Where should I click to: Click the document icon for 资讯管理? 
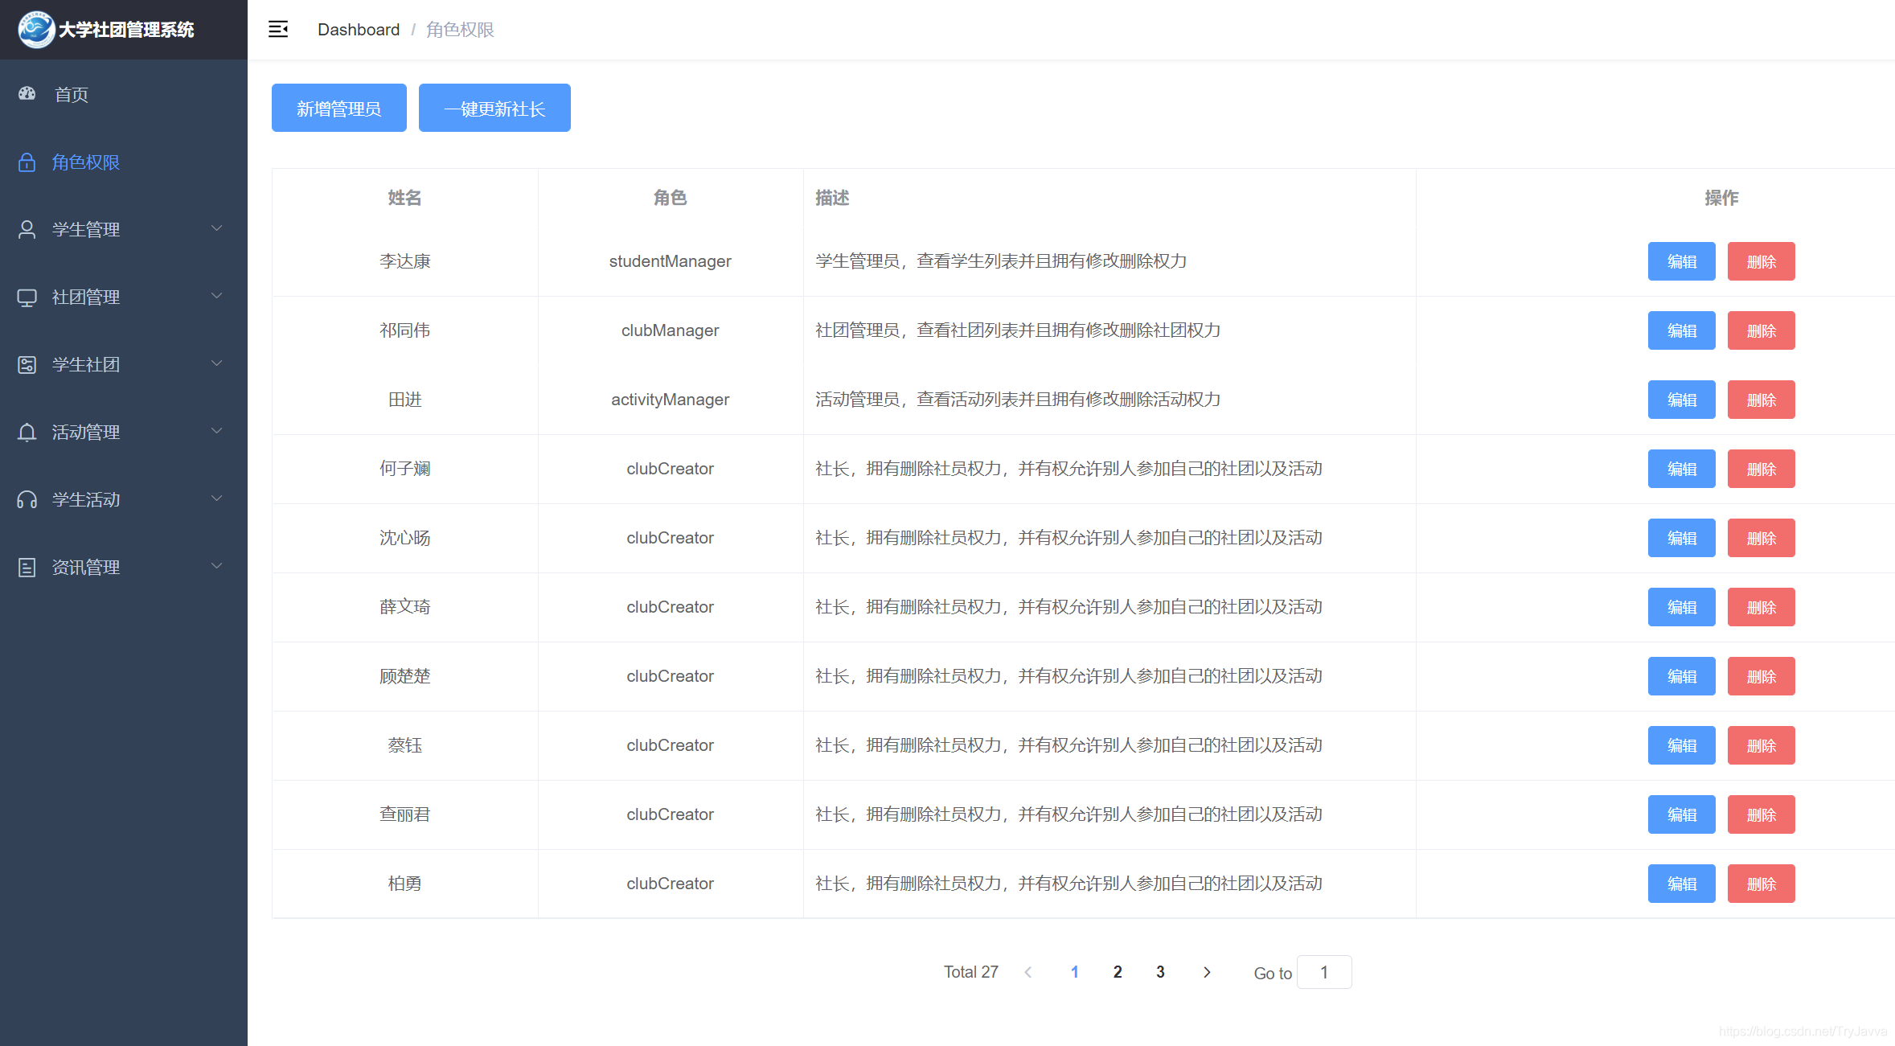pyautogui.click(x=27, y=568)
